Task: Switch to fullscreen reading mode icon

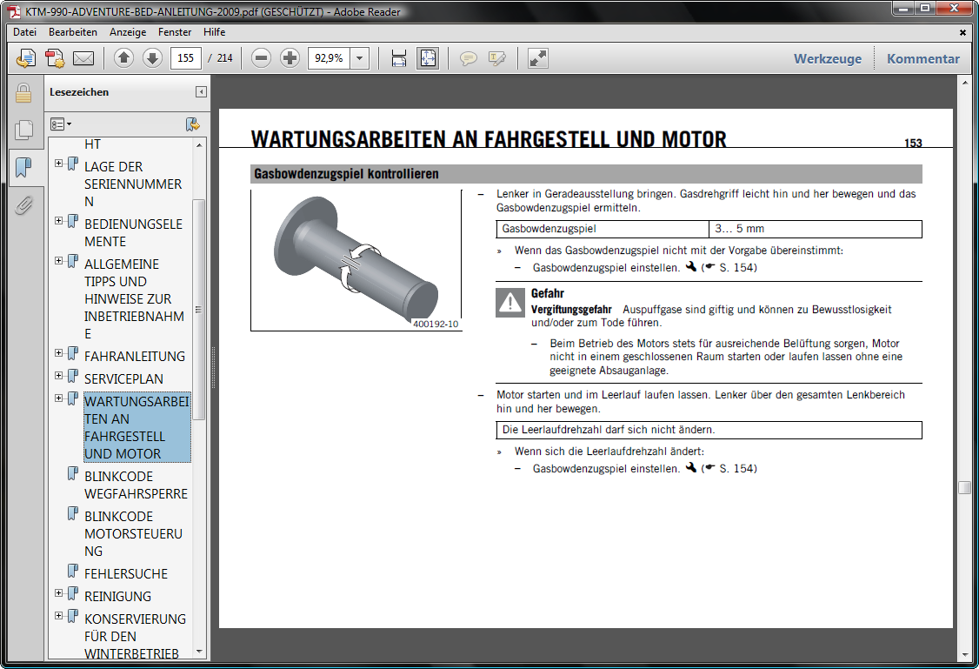Action: (538, 58)
